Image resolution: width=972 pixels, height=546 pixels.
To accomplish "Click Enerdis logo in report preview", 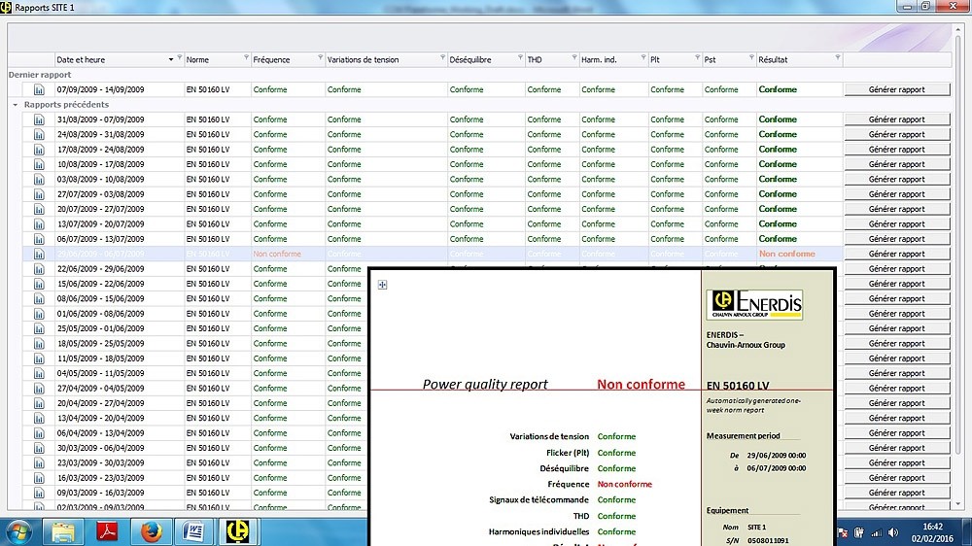I will coord(754,304).
